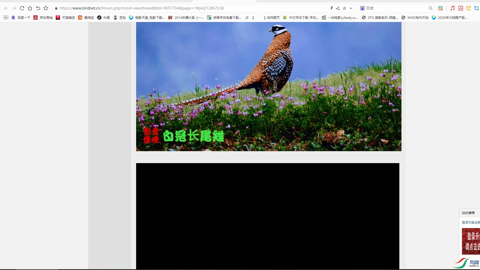Click the 登录功能 link in 站长推荐 panel

[x=470, y=222]
